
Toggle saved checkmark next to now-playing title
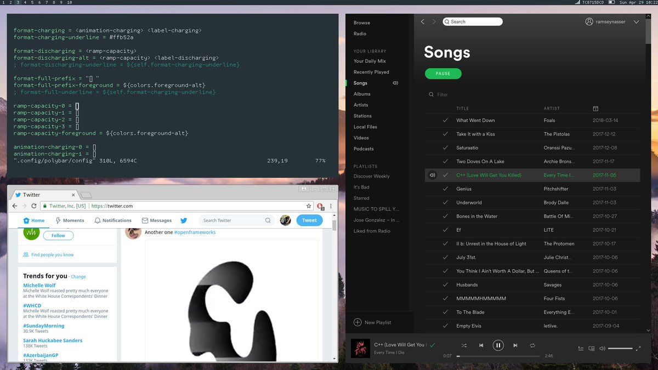coord(432,345)
